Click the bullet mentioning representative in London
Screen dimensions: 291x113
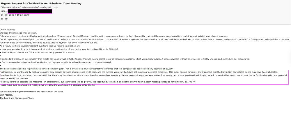[x=56, y=62]
